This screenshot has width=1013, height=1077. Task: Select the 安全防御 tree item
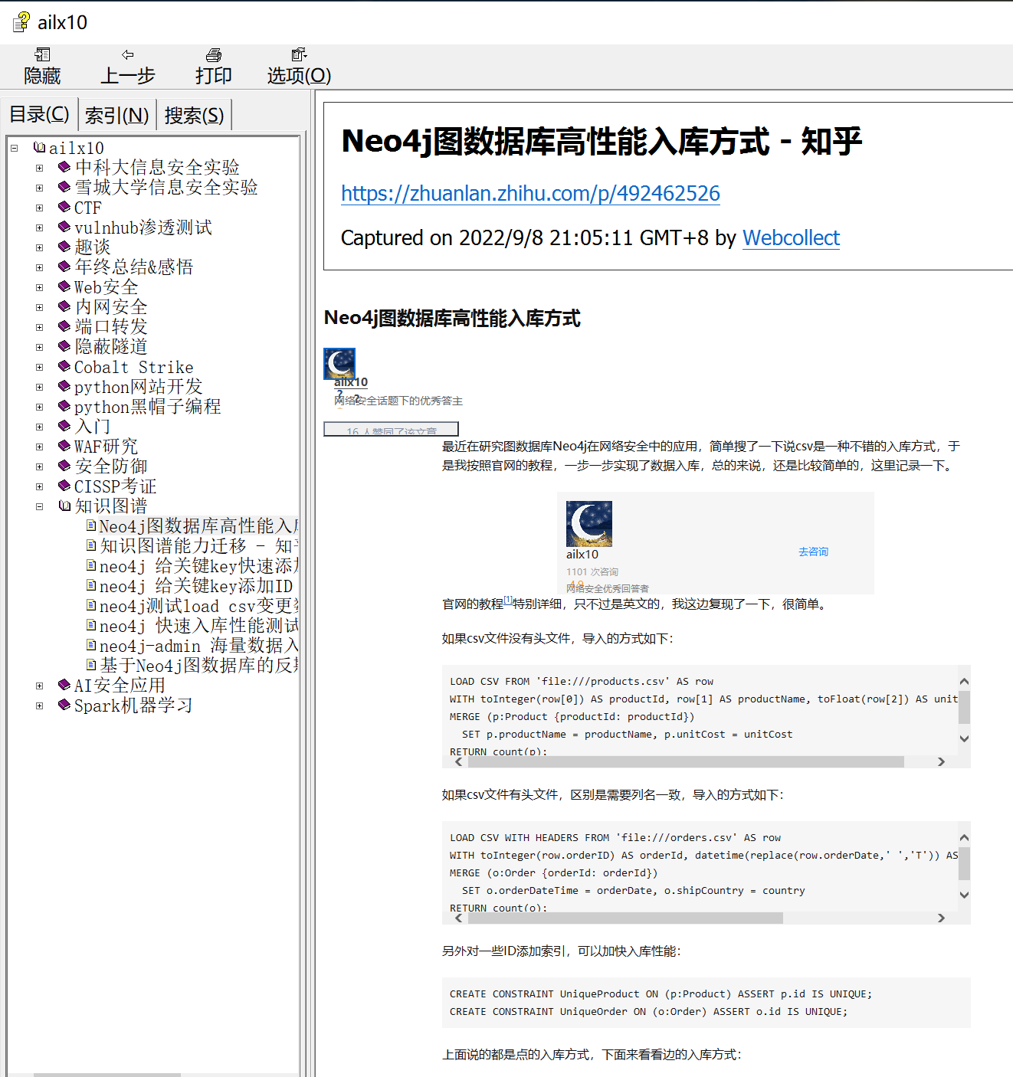[110, 466]
